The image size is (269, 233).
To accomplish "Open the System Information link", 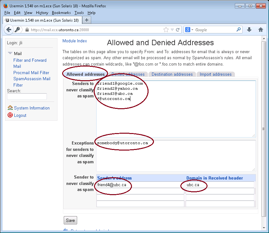I will pyautogui.click(x=32, y=108).
